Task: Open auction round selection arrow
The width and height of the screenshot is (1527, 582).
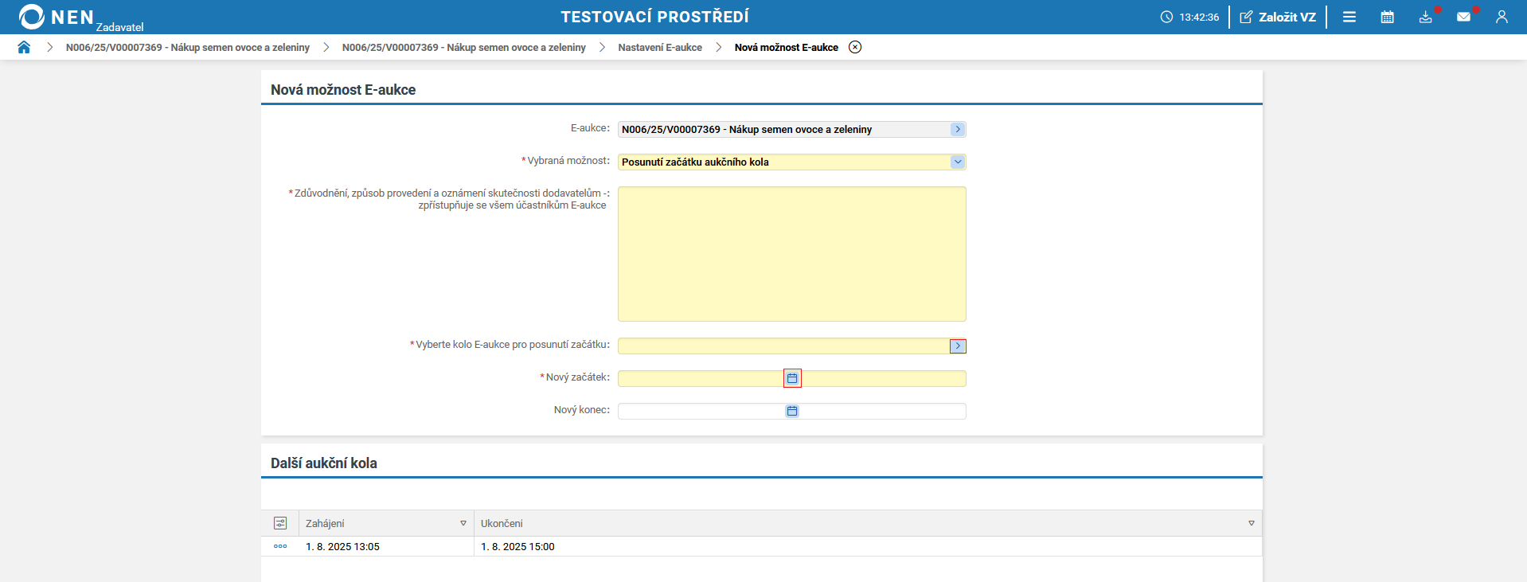Action: tap(958, 346)
